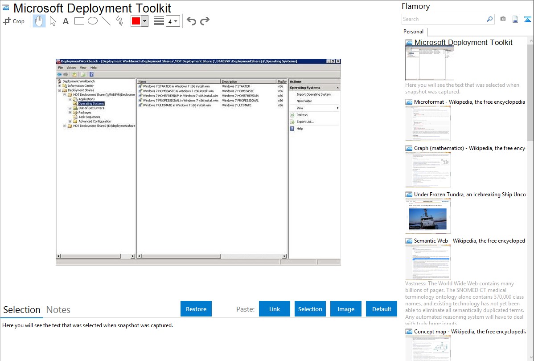This screenshot has height=361, width=534.
Task: Open the color dropdown arrow
Action: 145,21
